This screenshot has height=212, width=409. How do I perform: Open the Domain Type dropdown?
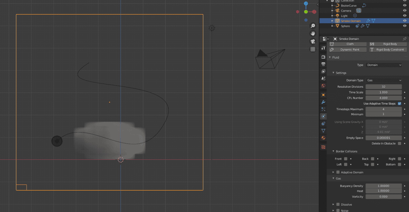pos(383,80)
